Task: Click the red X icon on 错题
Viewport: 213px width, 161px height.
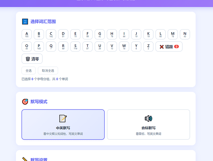Action: (x=162, y=47)
